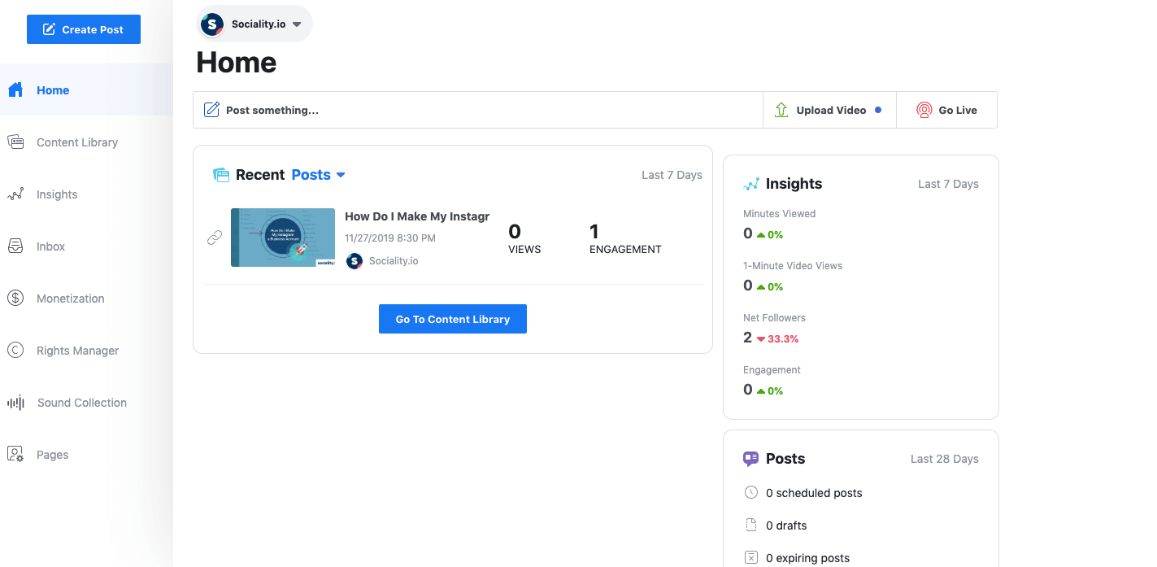
Task: Select the Content Library sidebar icon
Action: (15, 142)
